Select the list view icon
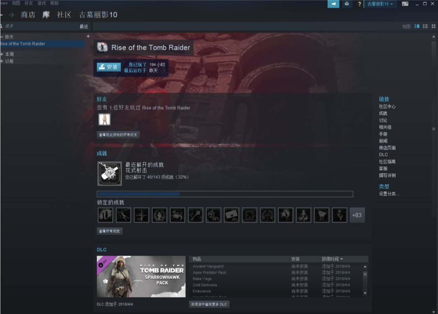438x314 pixels. [425, 26]
